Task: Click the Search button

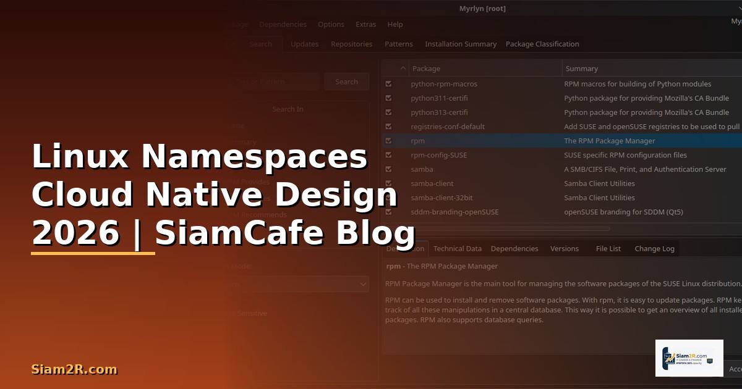Action: 346,82
